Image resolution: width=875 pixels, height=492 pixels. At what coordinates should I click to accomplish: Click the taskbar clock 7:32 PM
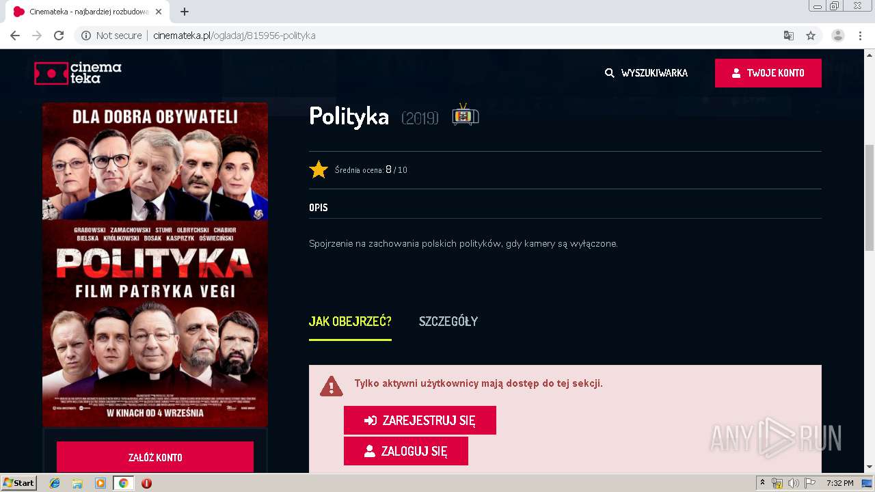click(x=839, y=483)
